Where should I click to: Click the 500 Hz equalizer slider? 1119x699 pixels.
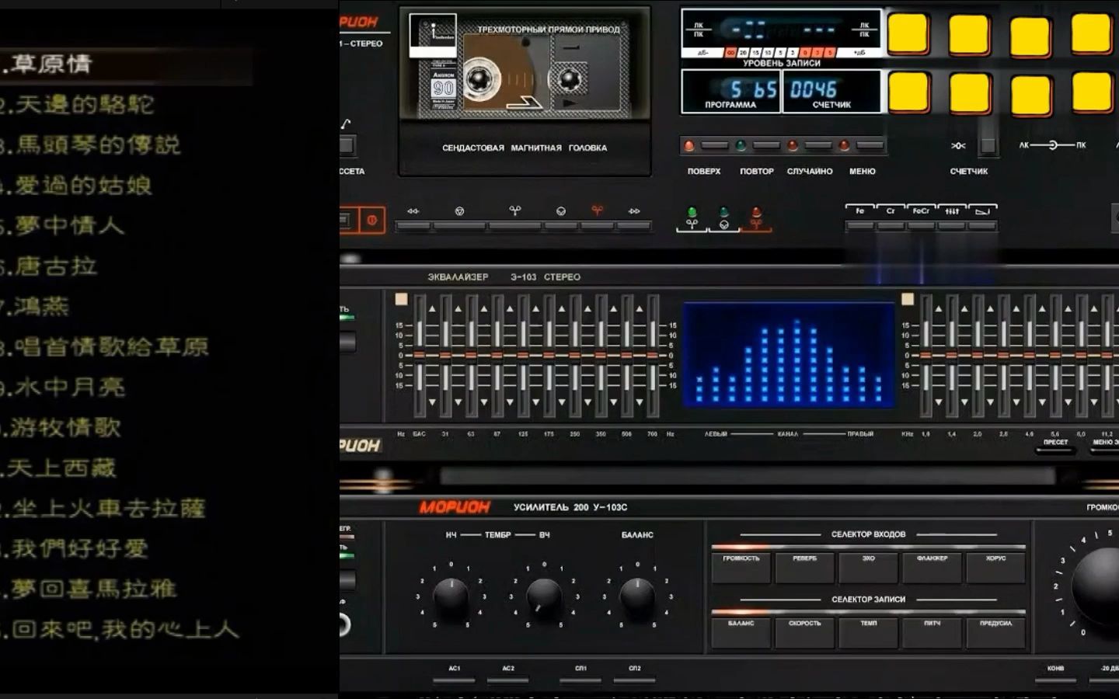click(626, 356)
